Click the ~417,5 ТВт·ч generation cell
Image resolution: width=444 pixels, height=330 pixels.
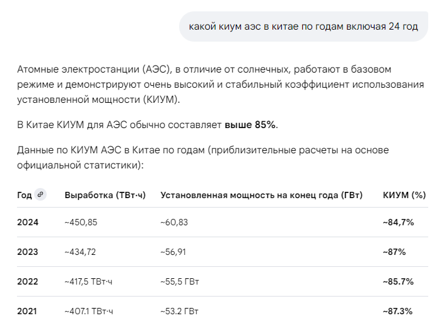pyautogui.click(x=88, y=281)
